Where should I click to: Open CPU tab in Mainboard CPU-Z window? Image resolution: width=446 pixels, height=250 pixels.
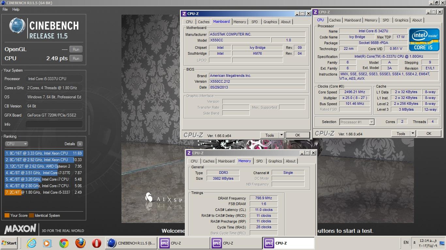click(189, 22)
